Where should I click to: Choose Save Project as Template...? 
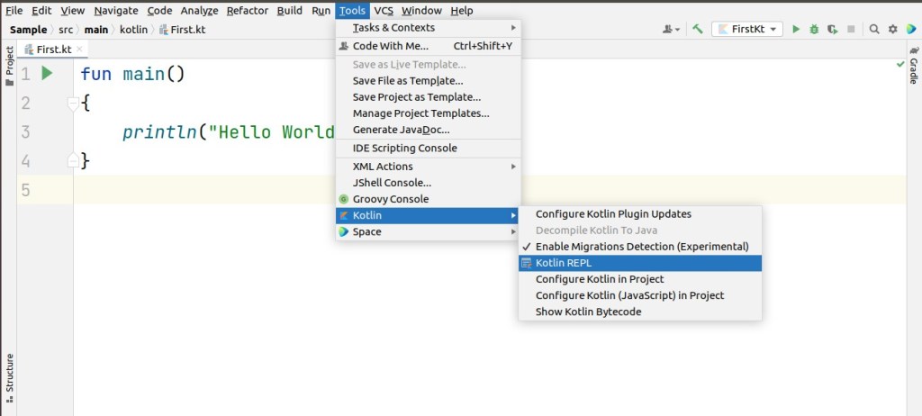(x=428, y=97)
